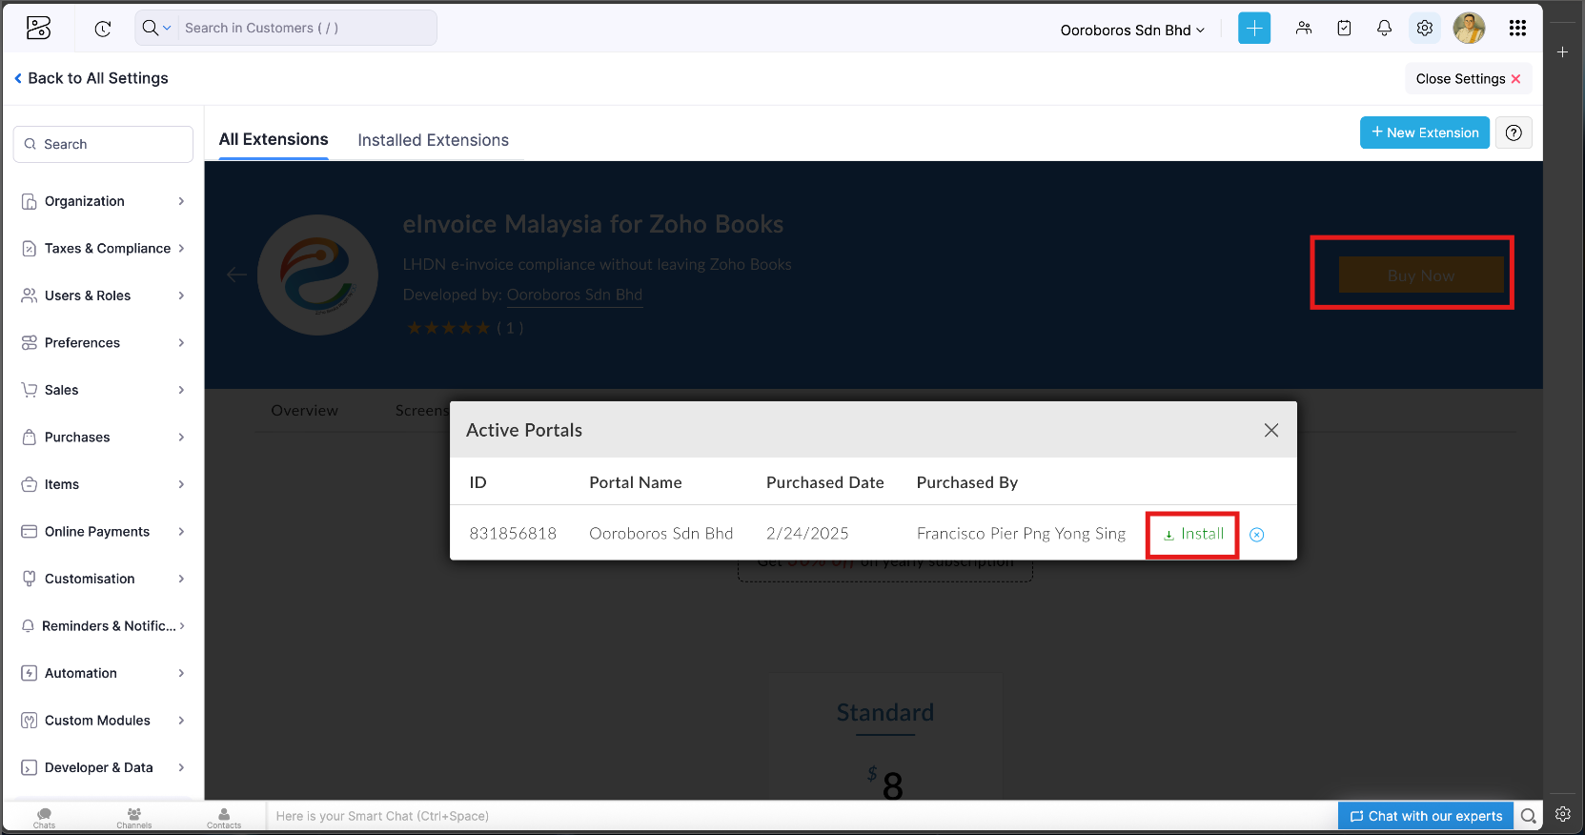Viewport: 1585px width, 835px height.
Task: Open the apps grid launcher
Action: point(1518,29)
